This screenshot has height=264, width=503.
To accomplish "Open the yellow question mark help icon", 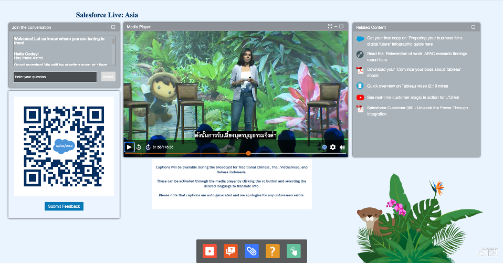I will coord(273,251).
